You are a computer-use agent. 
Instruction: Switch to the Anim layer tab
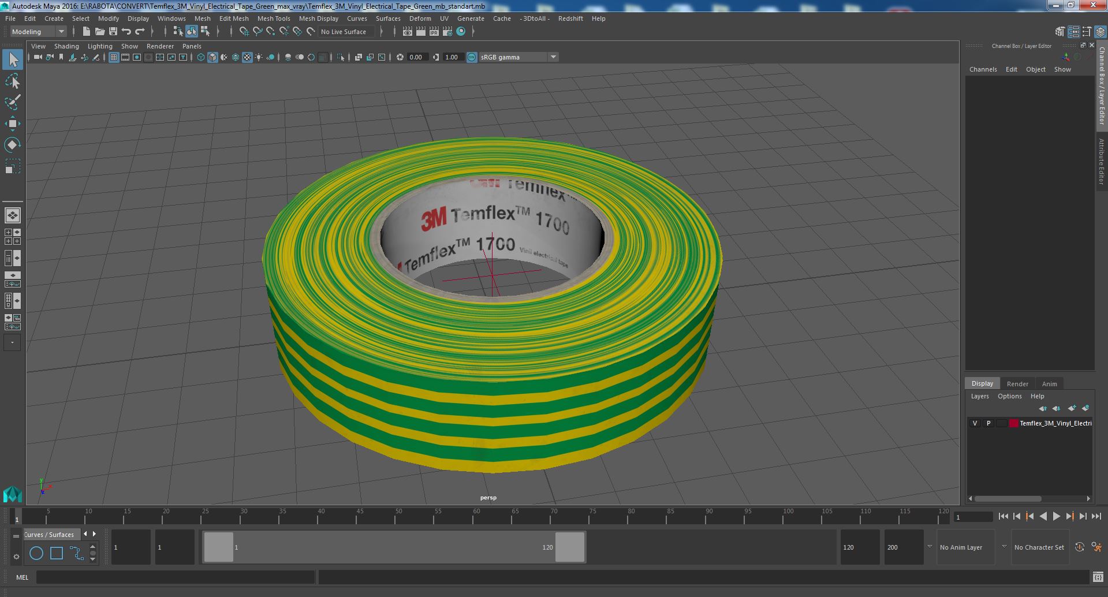[1049, 384]
